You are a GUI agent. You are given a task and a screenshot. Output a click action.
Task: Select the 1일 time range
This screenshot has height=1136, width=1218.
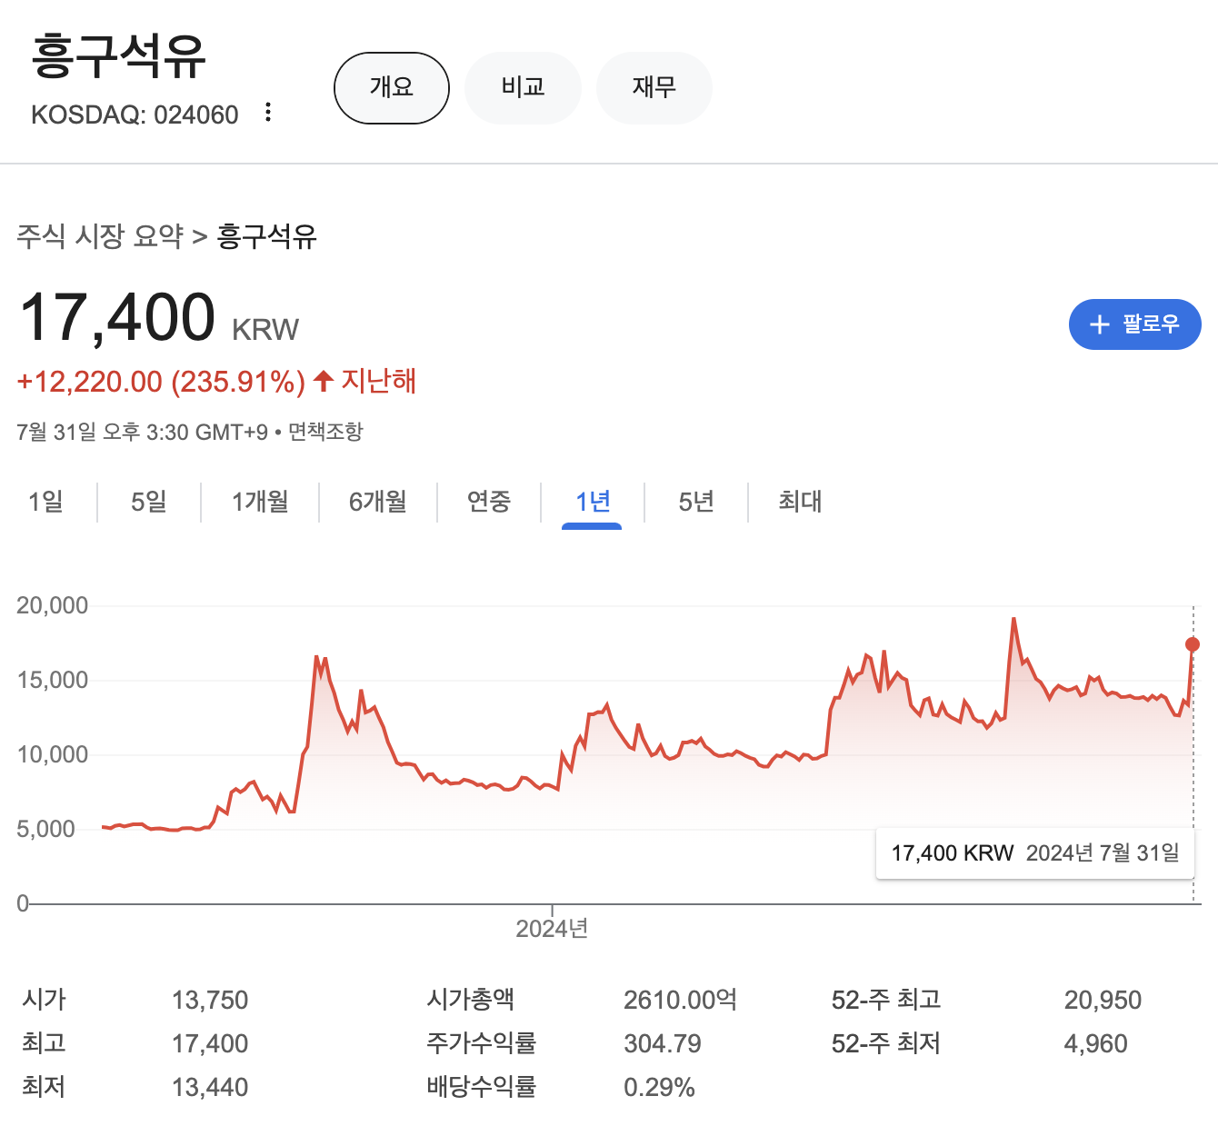[x=45, y=502]
